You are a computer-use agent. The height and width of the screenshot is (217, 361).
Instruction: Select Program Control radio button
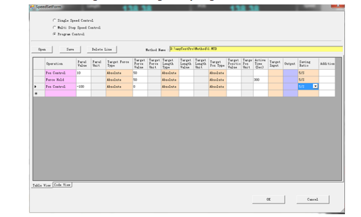[x=54, y=34]
